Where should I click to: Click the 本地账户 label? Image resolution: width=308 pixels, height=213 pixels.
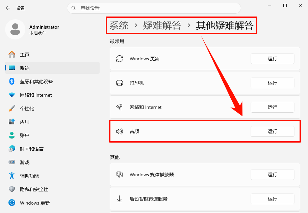click(37, 33)
